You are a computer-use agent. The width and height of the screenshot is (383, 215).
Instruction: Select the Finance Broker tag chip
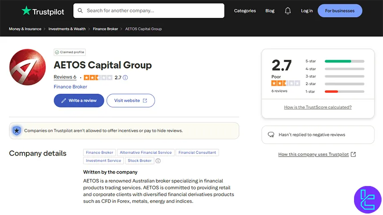[x=99, y=153]
